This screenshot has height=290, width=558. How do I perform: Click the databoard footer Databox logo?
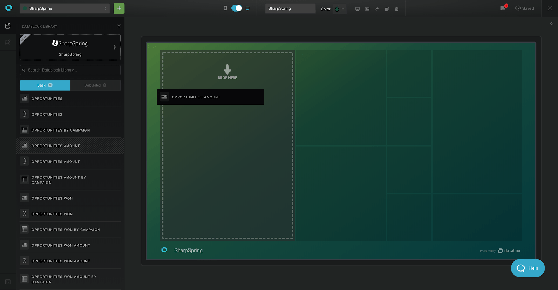click(x=164, y=250)
